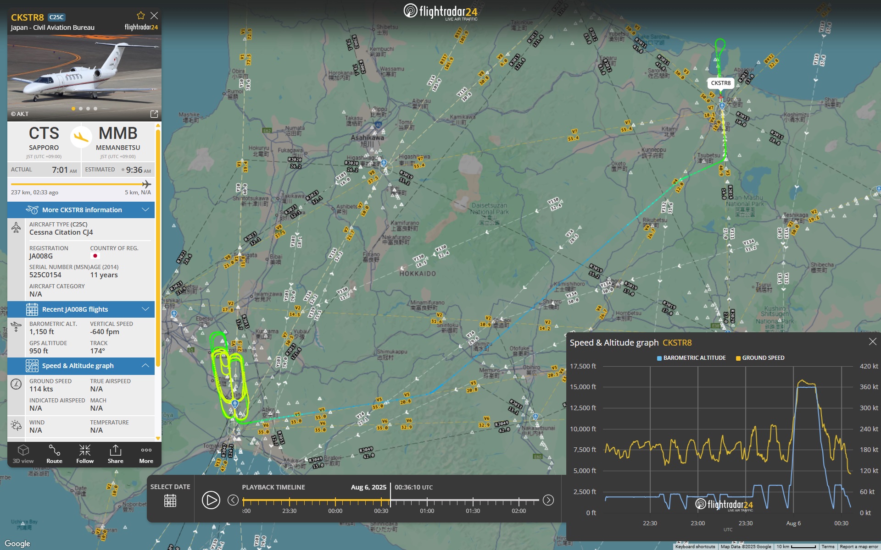Click the CKSTR8 title in graph popup

[677, 343]
